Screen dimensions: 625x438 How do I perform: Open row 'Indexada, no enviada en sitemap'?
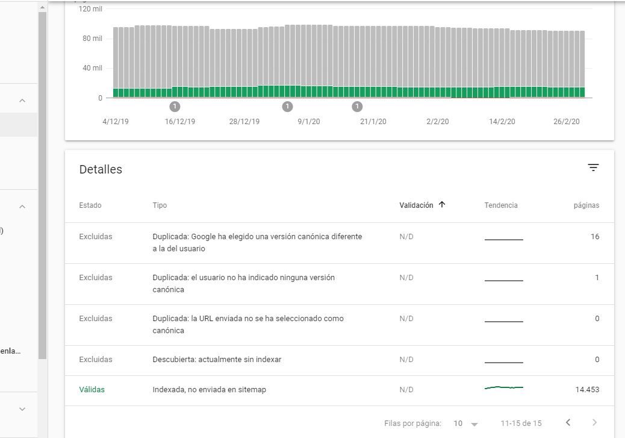(x=339, y=390)
